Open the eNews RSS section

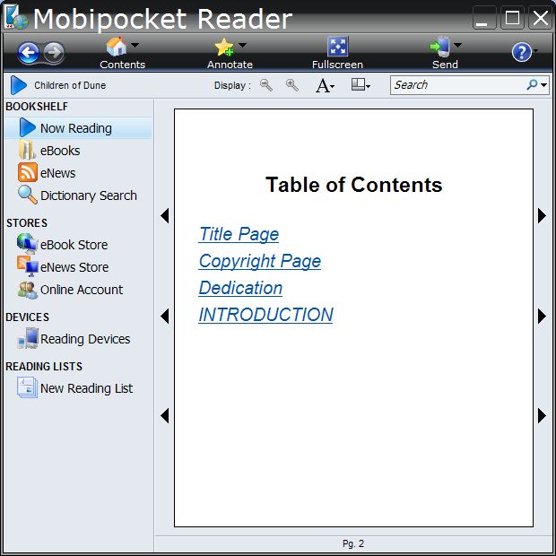47,173
